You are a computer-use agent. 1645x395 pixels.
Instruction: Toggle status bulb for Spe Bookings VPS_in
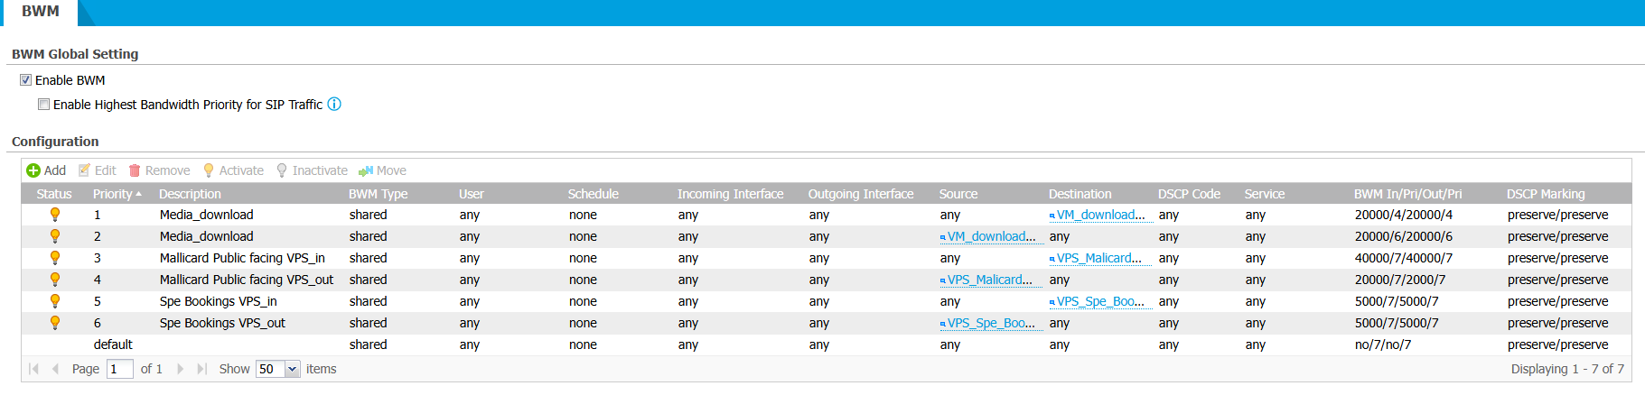pos(55,301)
